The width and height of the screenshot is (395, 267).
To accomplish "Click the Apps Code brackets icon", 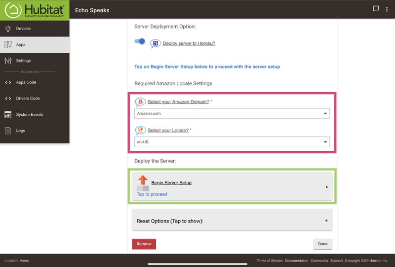I will [x=8, y=82].
